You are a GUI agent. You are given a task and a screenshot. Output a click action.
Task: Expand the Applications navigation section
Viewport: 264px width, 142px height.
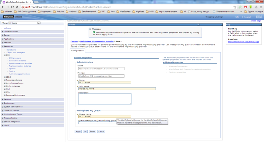(x=3, y=39)
